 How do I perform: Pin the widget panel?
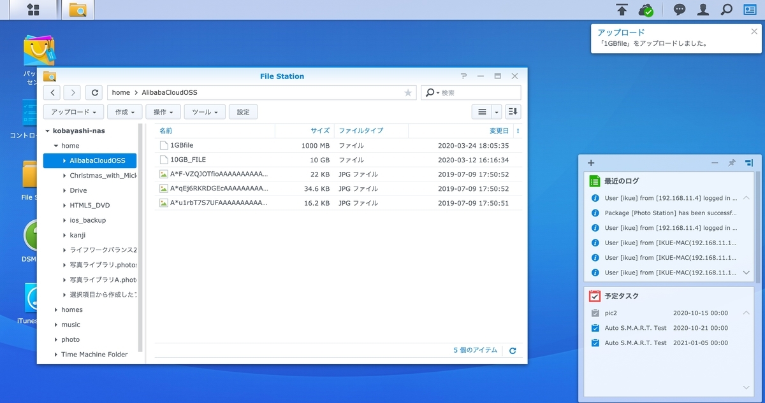tap(732, 163)
